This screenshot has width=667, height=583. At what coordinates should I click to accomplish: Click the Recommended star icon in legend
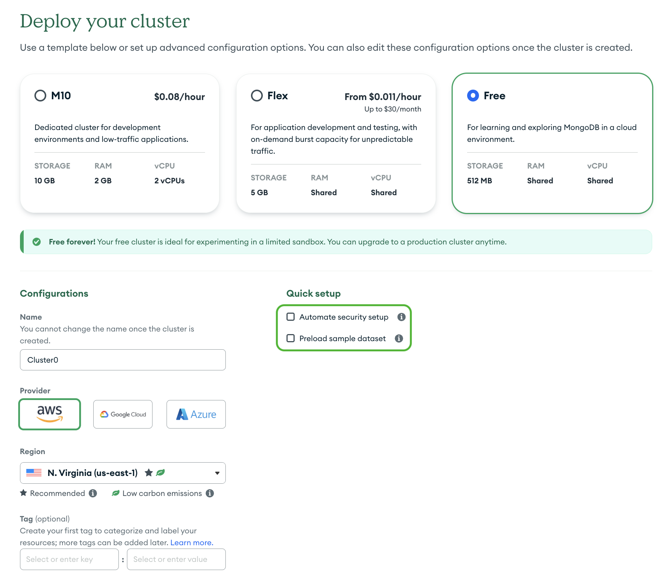(x=23, y=493)
